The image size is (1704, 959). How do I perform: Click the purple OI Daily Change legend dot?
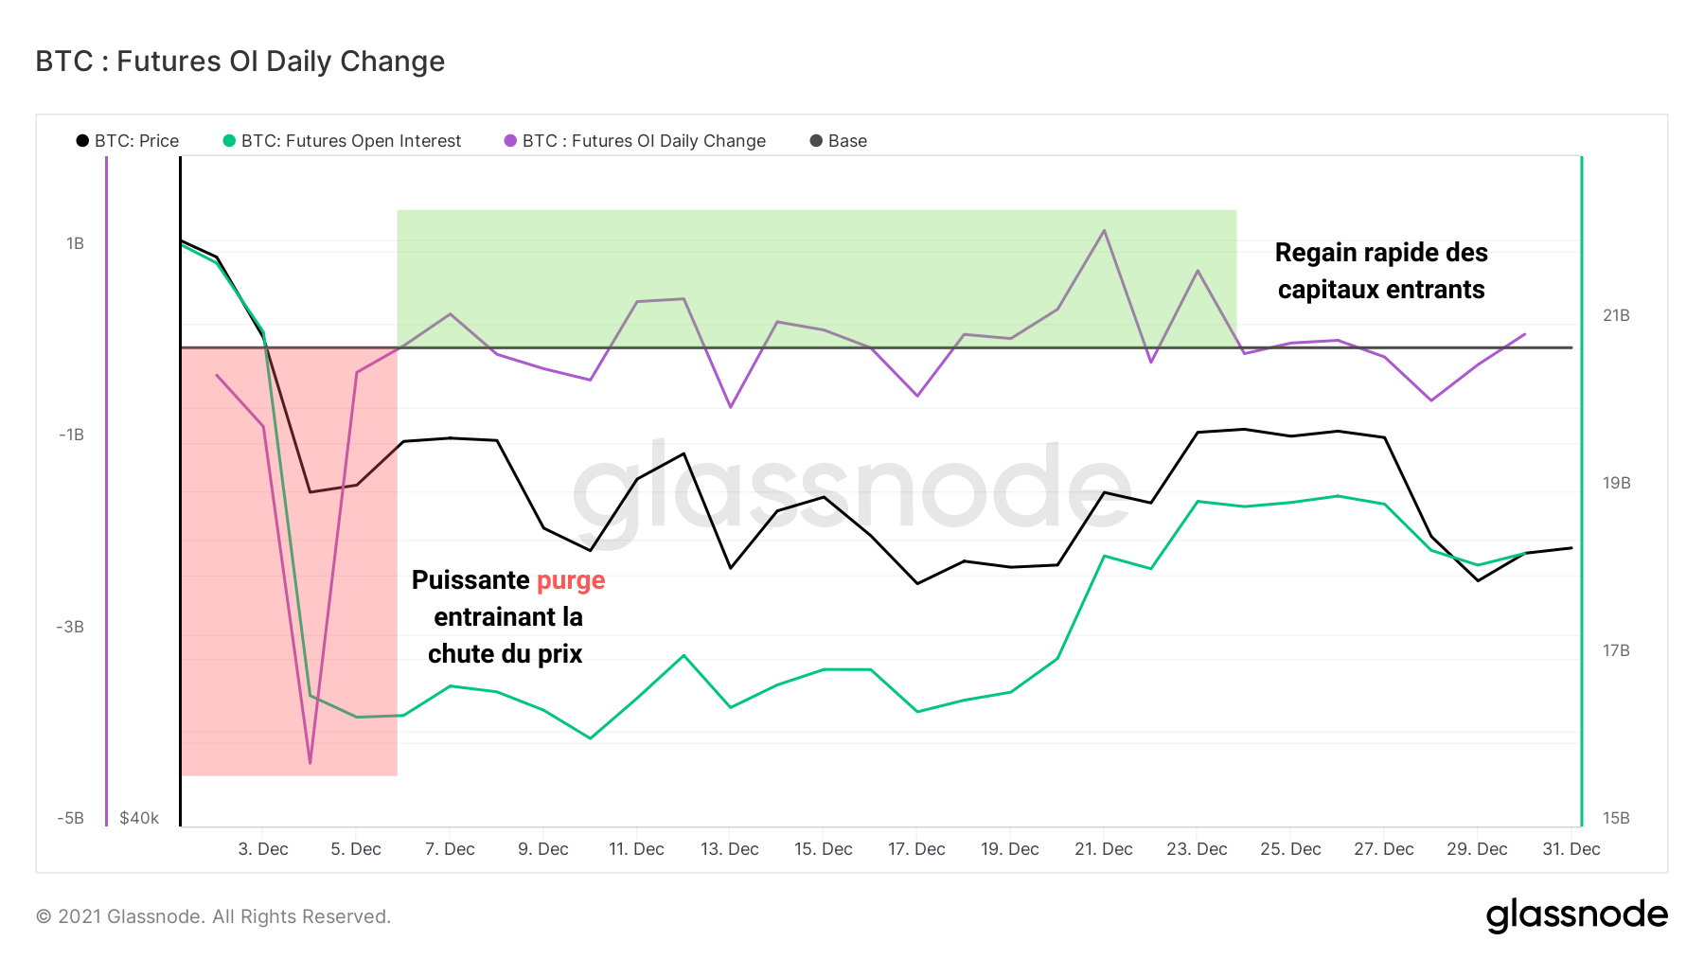click(510, 141)
